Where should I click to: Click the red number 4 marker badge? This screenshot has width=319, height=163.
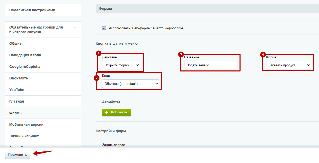click(x=263, y=54)
